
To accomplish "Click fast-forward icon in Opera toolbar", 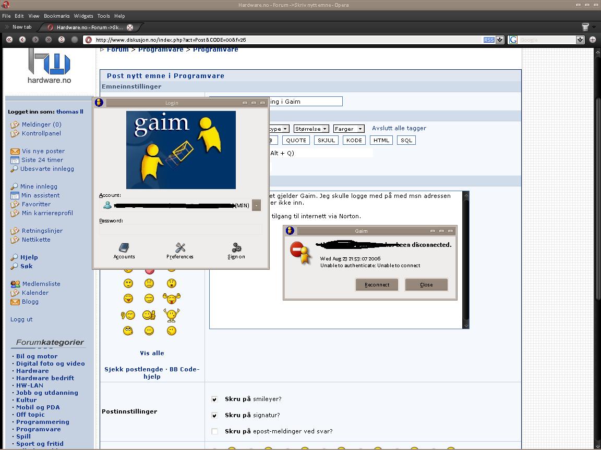I will [x=49, y=40].
